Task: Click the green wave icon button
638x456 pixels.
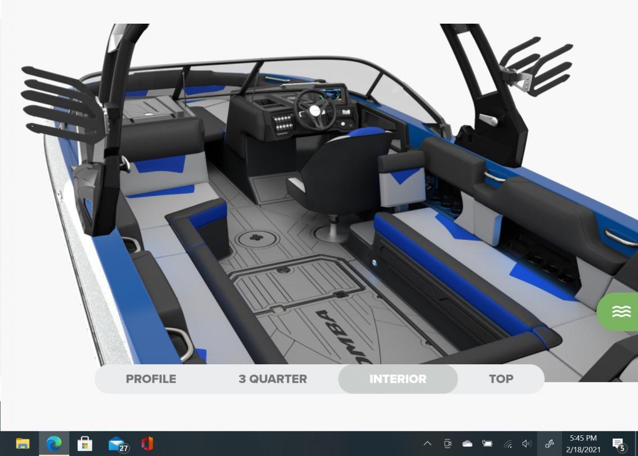Action: [x=621, y=311]
